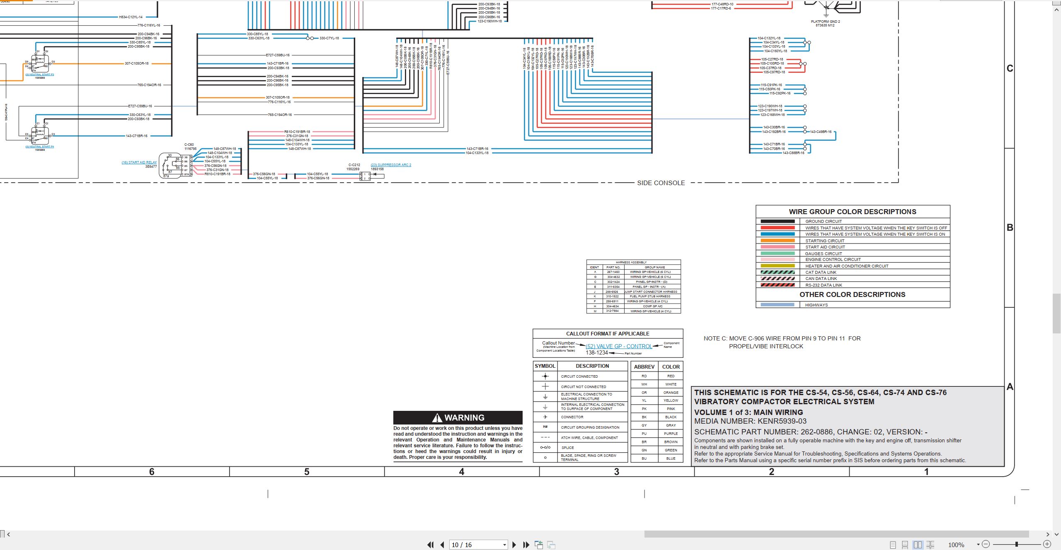
Task: Click the pink START AID CIRCUIT swatch
Action: pos(778,247)
